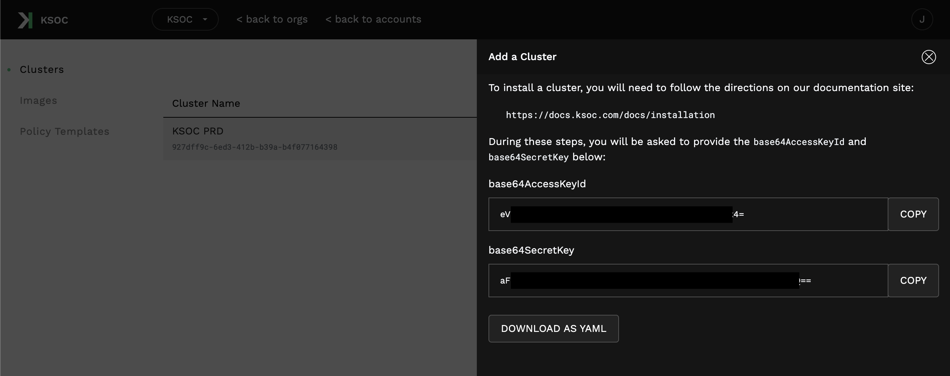
Task: Click the base64SecretKey label above its field
Action: [531, 250]
